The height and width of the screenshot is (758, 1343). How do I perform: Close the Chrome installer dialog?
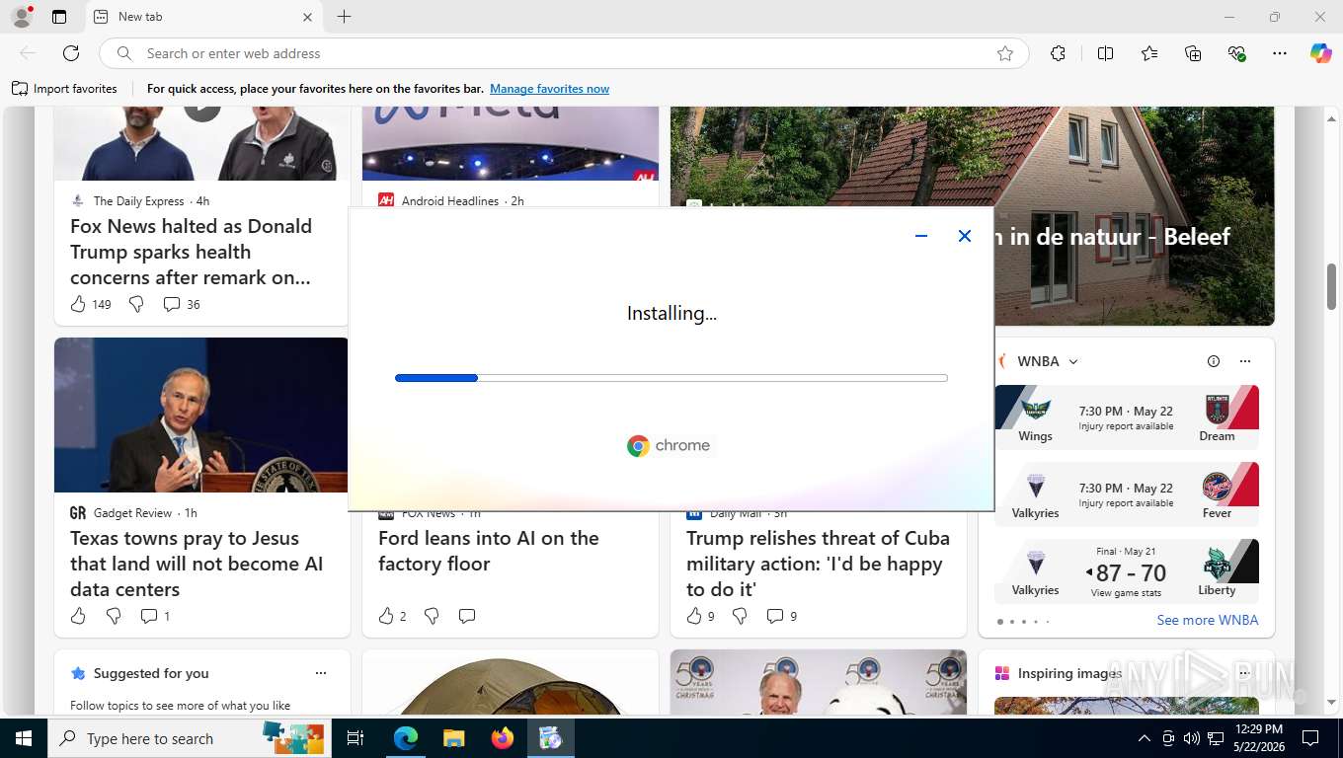(965, 236)
